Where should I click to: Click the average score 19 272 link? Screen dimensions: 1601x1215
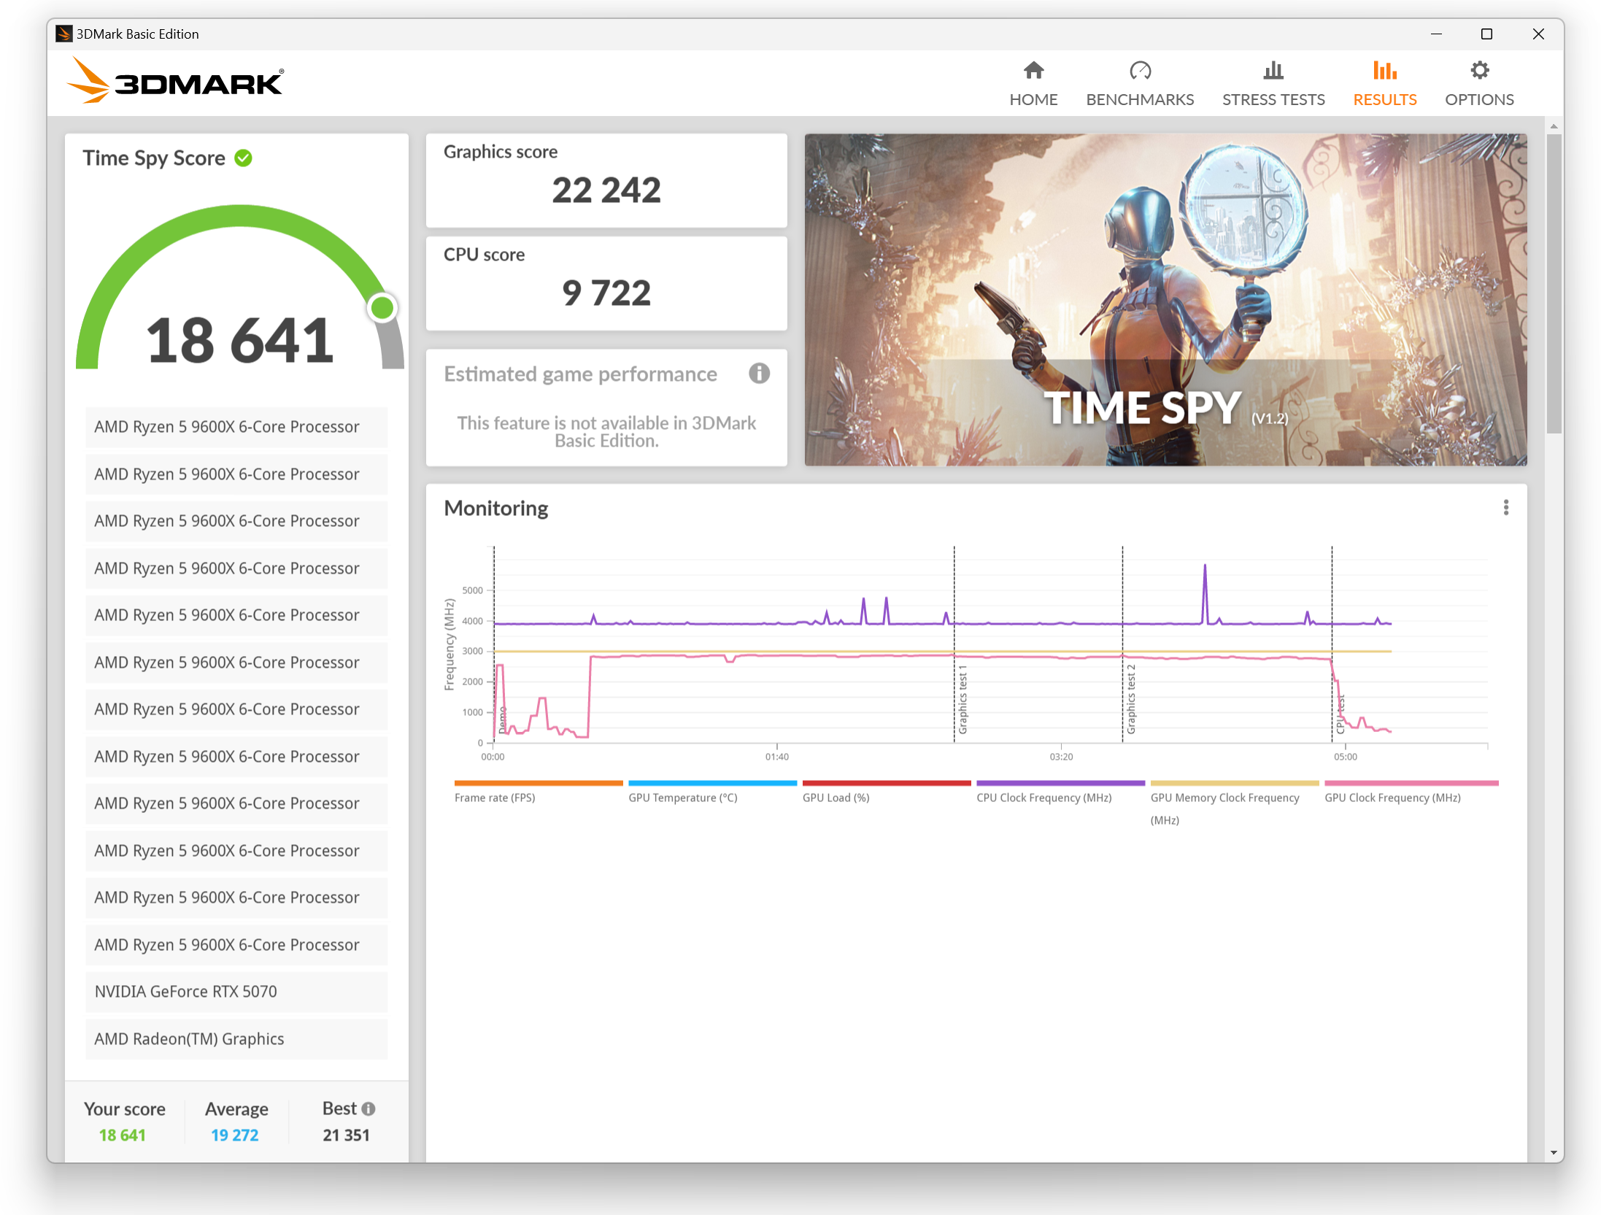pyautogui.click(x=234, y=1135)
